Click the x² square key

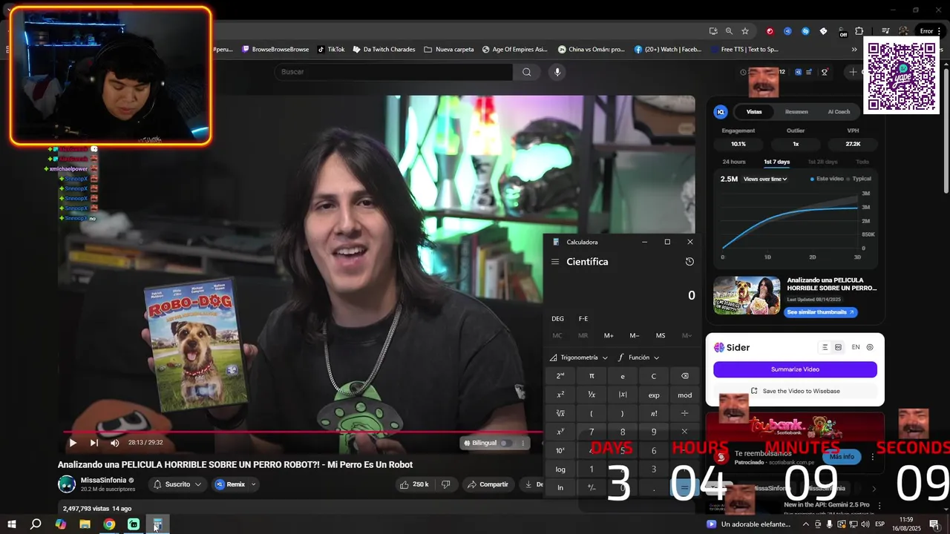[x=560, y=395]
